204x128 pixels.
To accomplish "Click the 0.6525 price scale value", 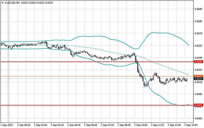I will (x=199, y=70).
